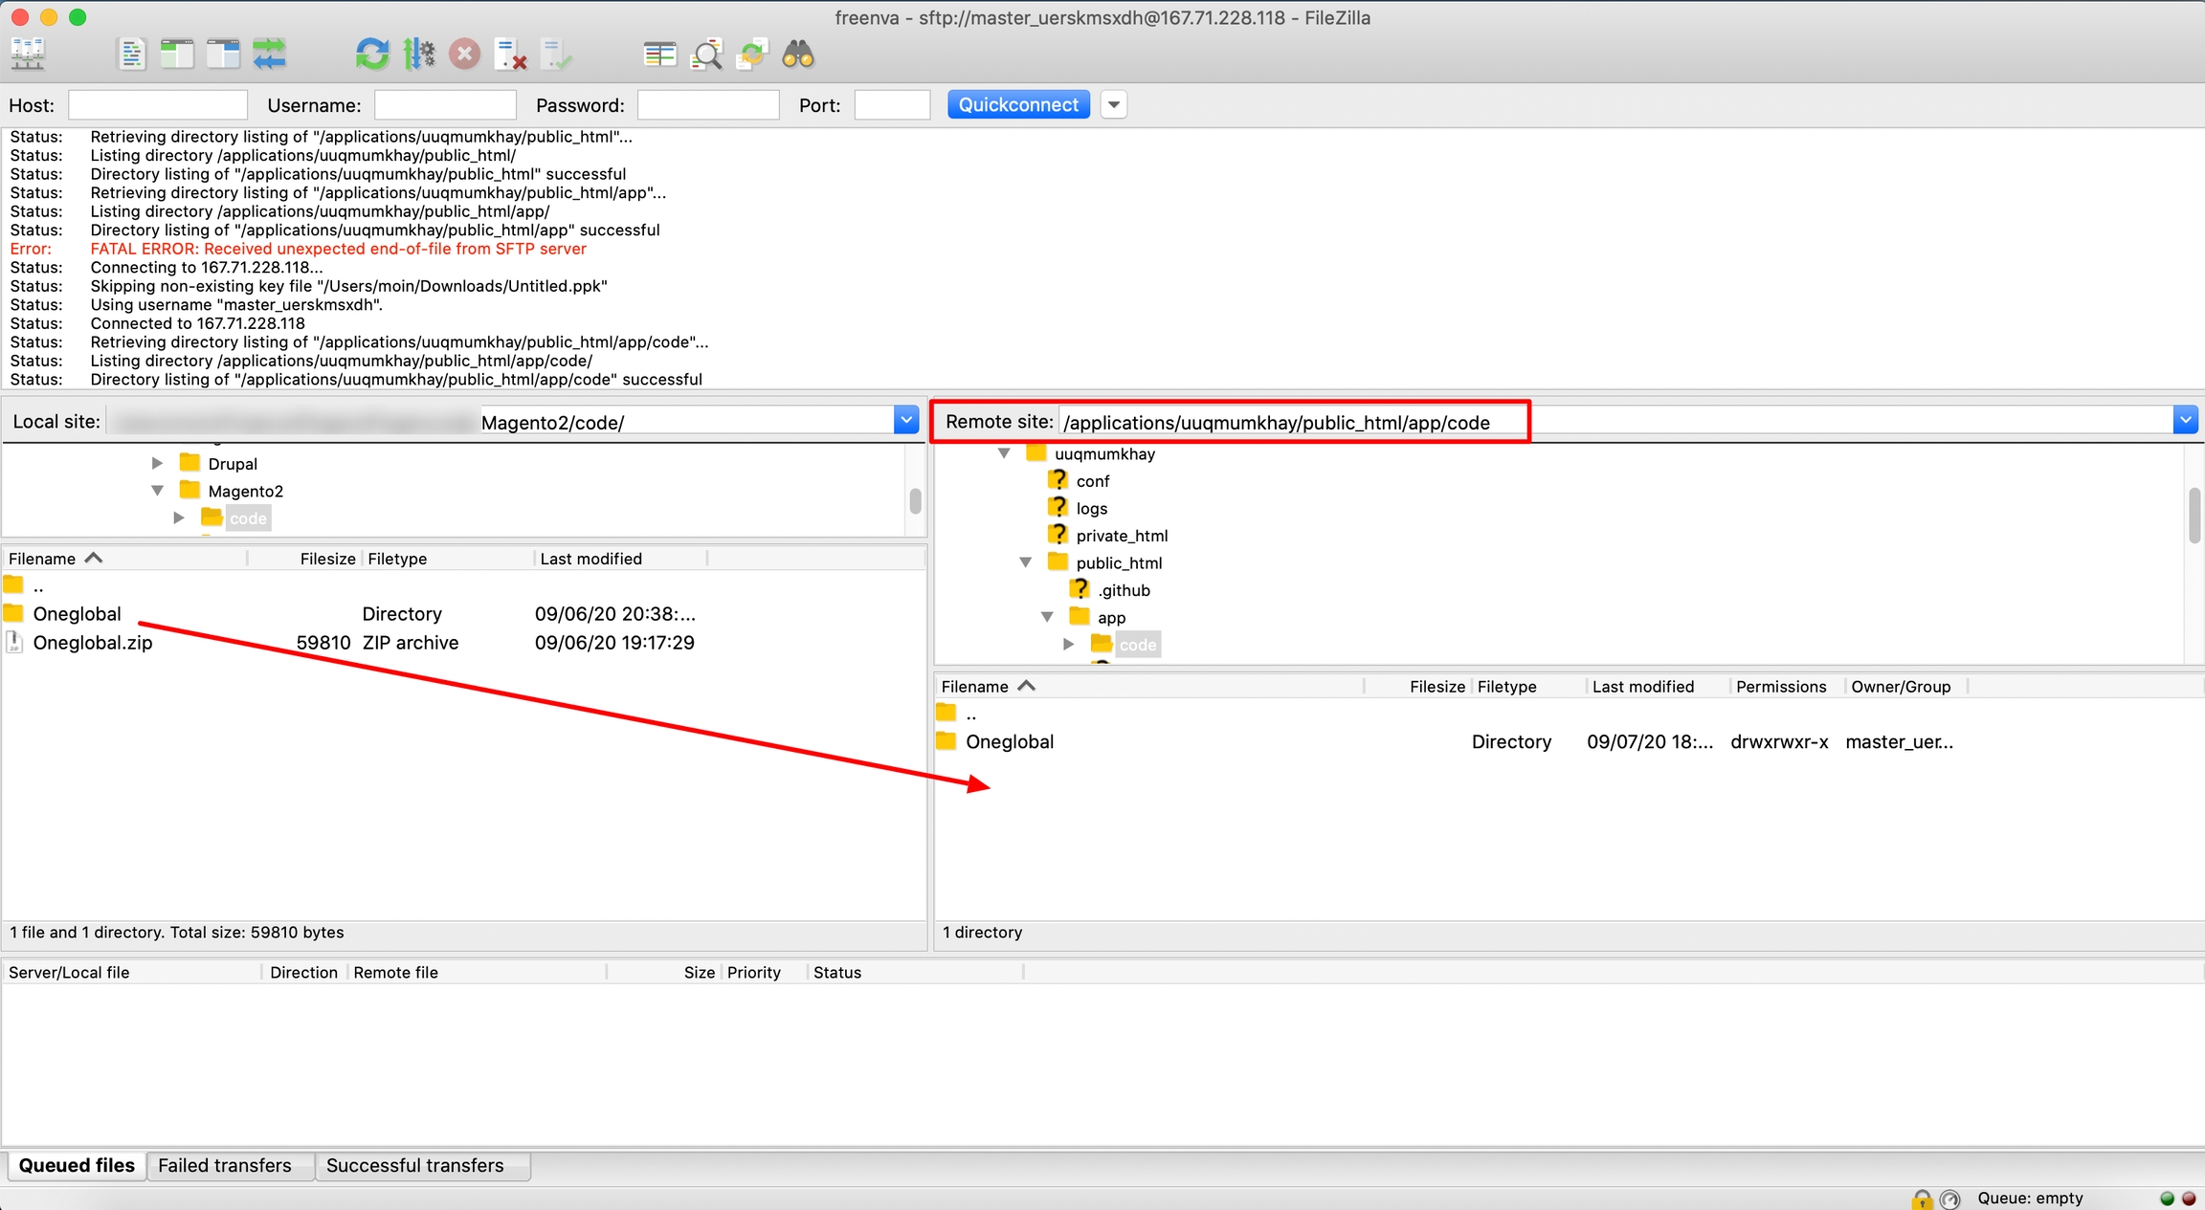Toggle remote directory tree display
The image size is (2205, 1210).
pyautogui.click(x=223, y=55)
